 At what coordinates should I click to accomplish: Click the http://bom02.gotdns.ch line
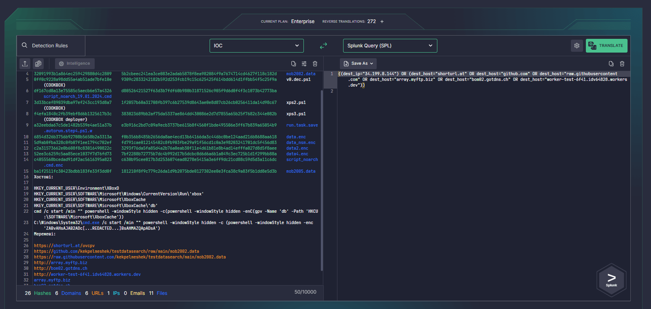(61, 268)
